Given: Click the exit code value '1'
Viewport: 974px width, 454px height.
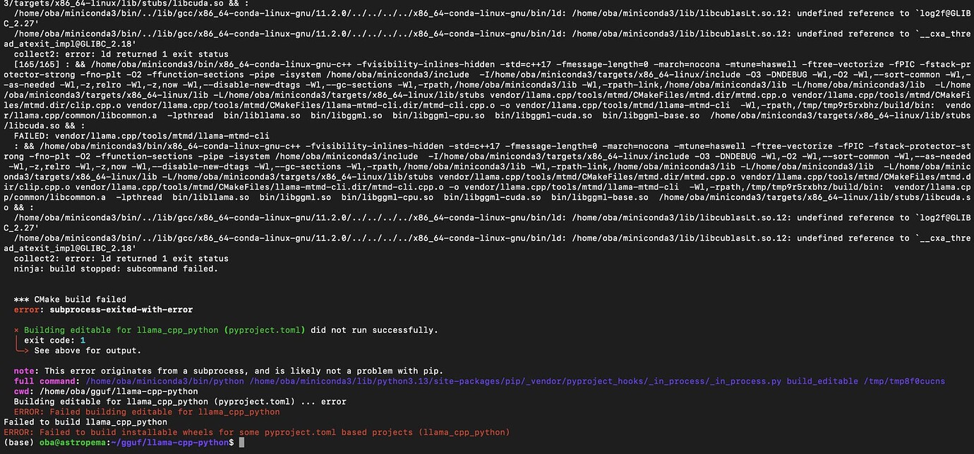Looking at the screenshot, I should [83, 340].
